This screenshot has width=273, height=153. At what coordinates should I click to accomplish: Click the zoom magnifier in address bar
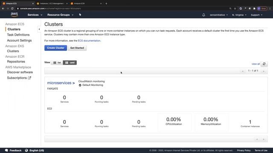[x=230, y=8]
